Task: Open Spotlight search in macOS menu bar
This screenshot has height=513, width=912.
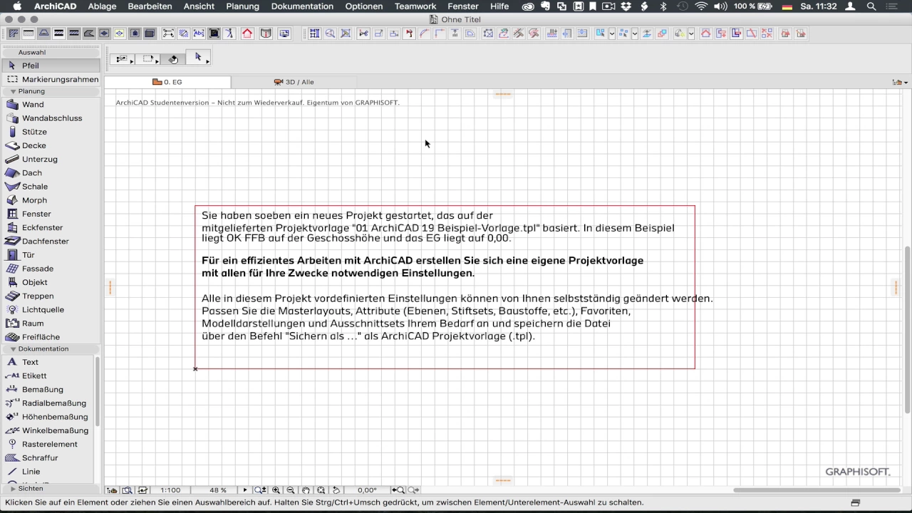Action: click(871, 6)
